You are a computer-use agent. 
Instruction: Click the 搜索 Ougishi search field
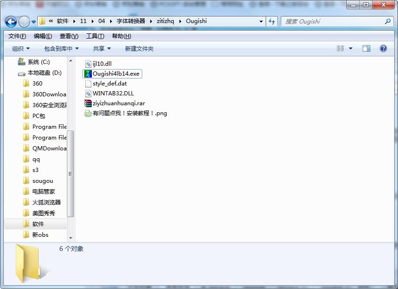(x=334, y=22)
